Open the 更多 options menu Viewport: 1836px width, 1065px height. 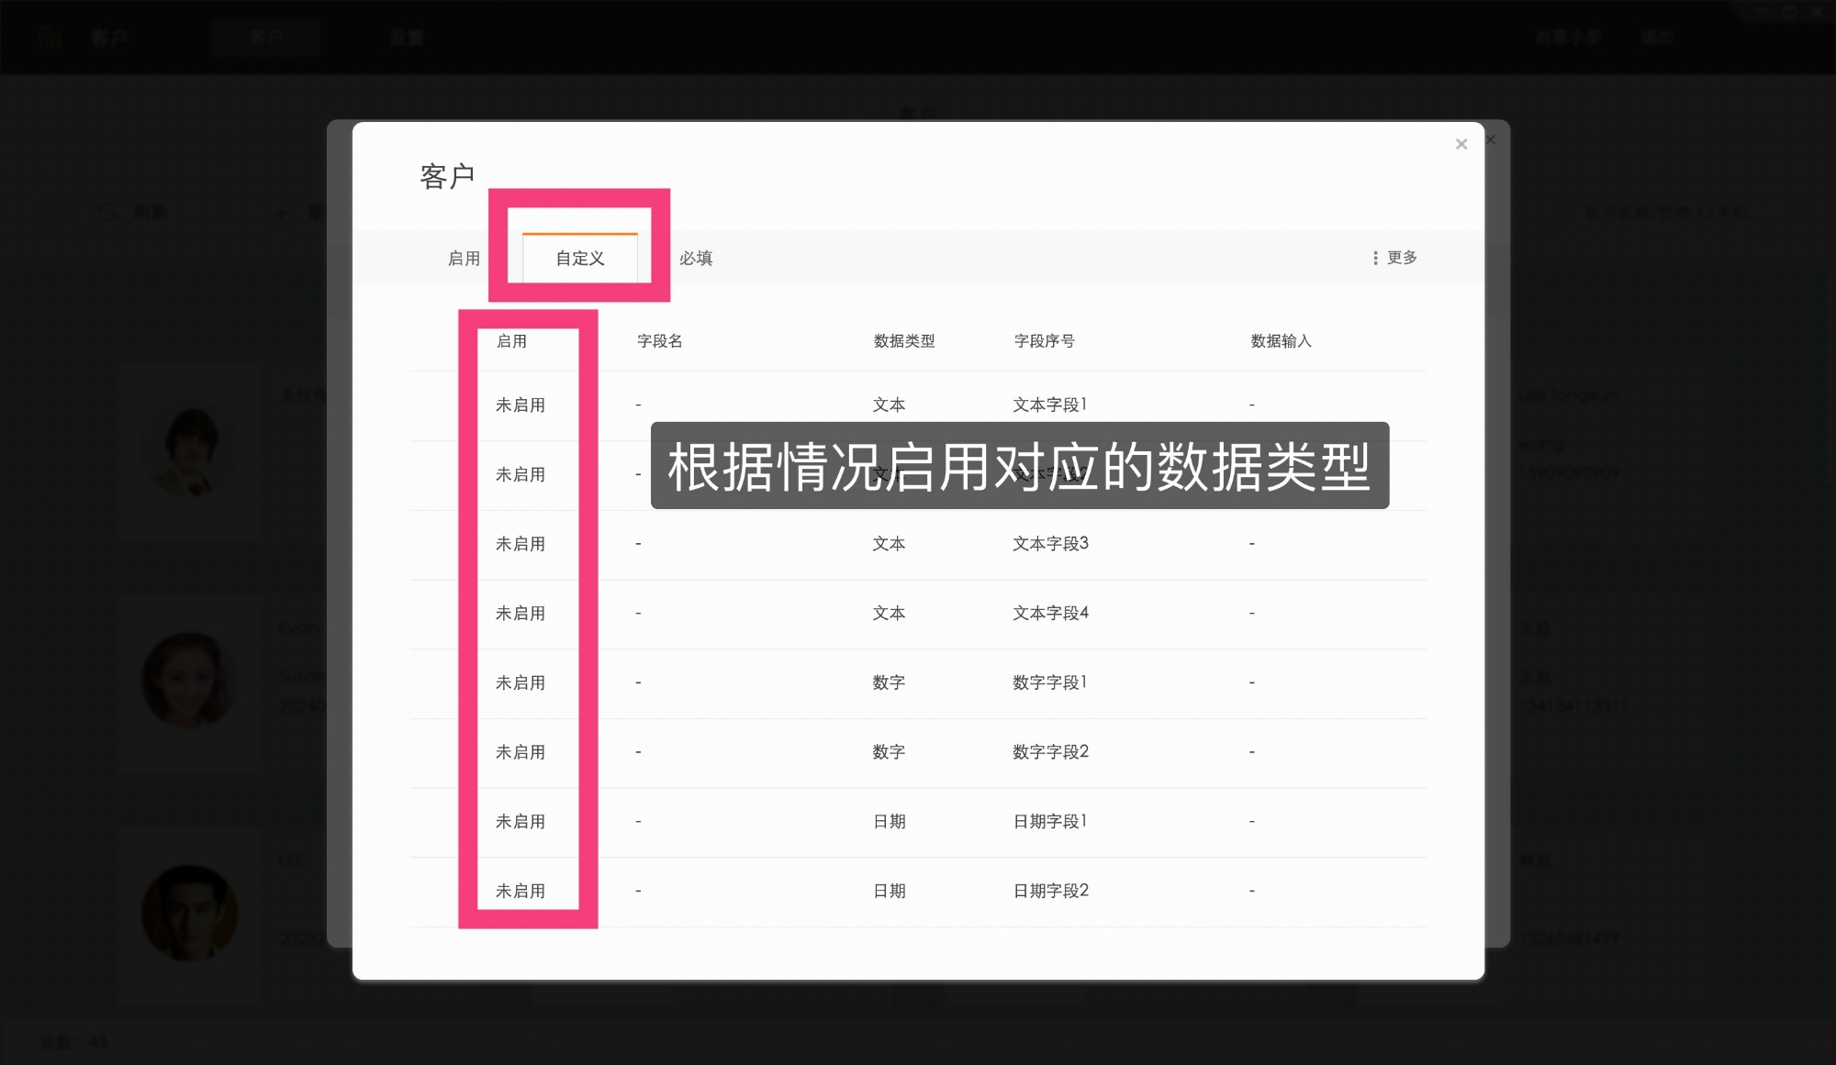pos(1400,258)
